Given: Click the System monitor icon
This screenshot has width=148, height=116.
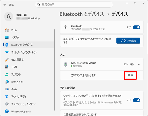Looking at the screenshot, I should (x=7, y=37).
